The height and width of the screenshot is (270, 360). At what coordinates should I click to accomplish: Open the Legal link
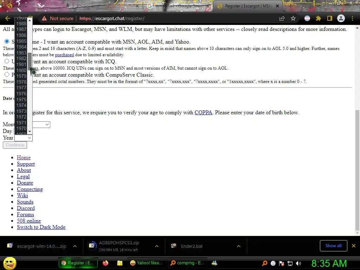click(x=23, y=176)
